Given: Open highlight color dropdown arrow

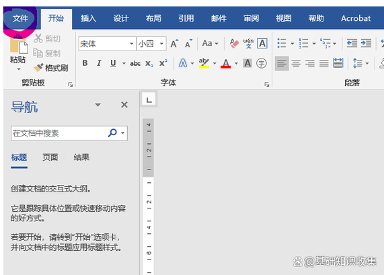Looking at the screenshot, I should point(215,63).
